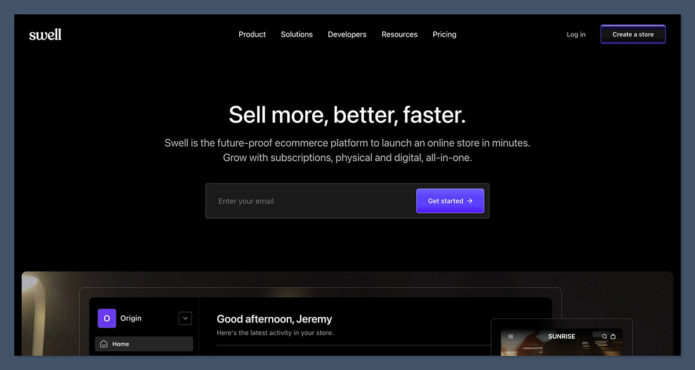Viewport: 695px width, 370px height.
Task: Click the greeting text Good afternoon, Jeremy
Action: pos(274,319)
